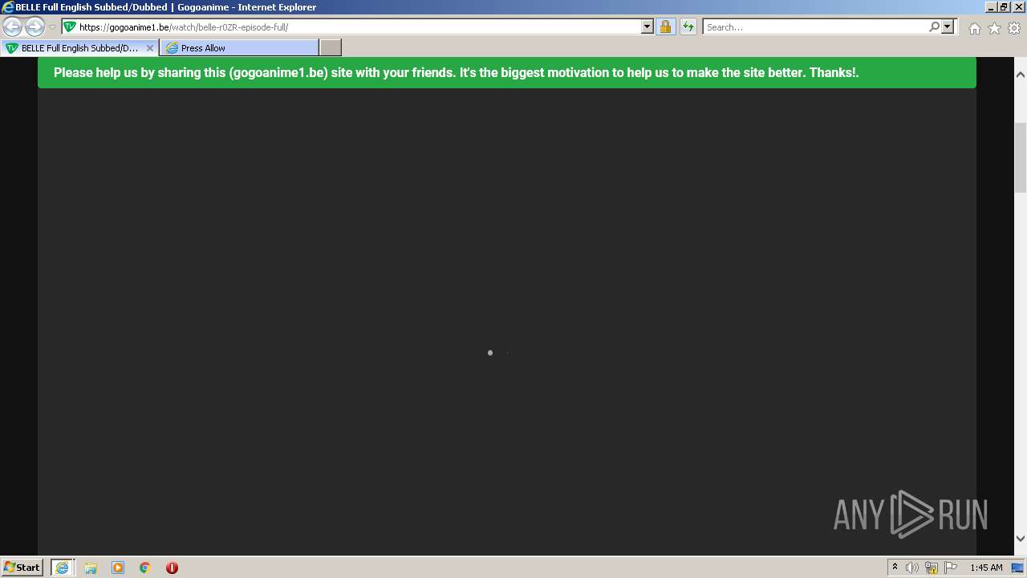Viewport: 1027px width, 578px height.
Task: Open the volume speaker tray icon
Action: (912, 568)
